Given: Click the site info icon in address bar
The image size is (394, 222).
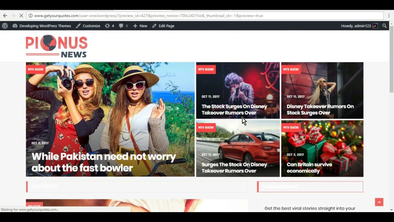Looking at the screenshot, I should pos(30,15).
